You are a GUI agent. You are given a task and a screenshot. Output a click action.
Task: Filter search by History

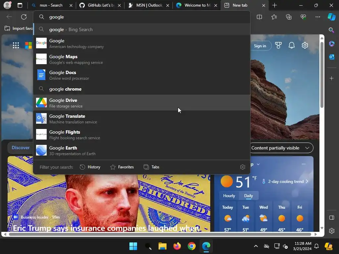pos(90,167)
